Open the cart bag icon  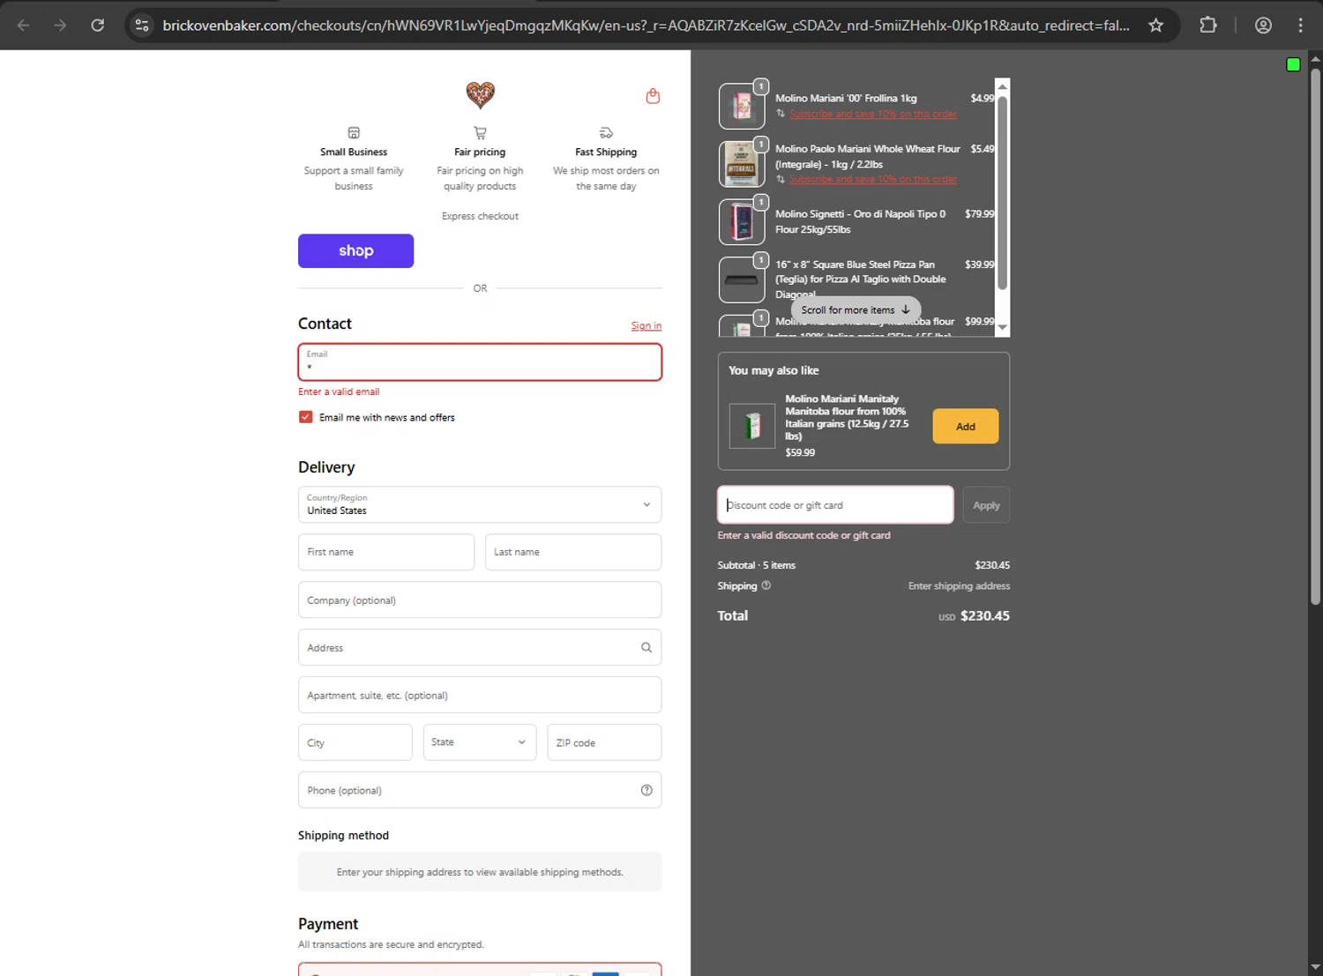653,95
